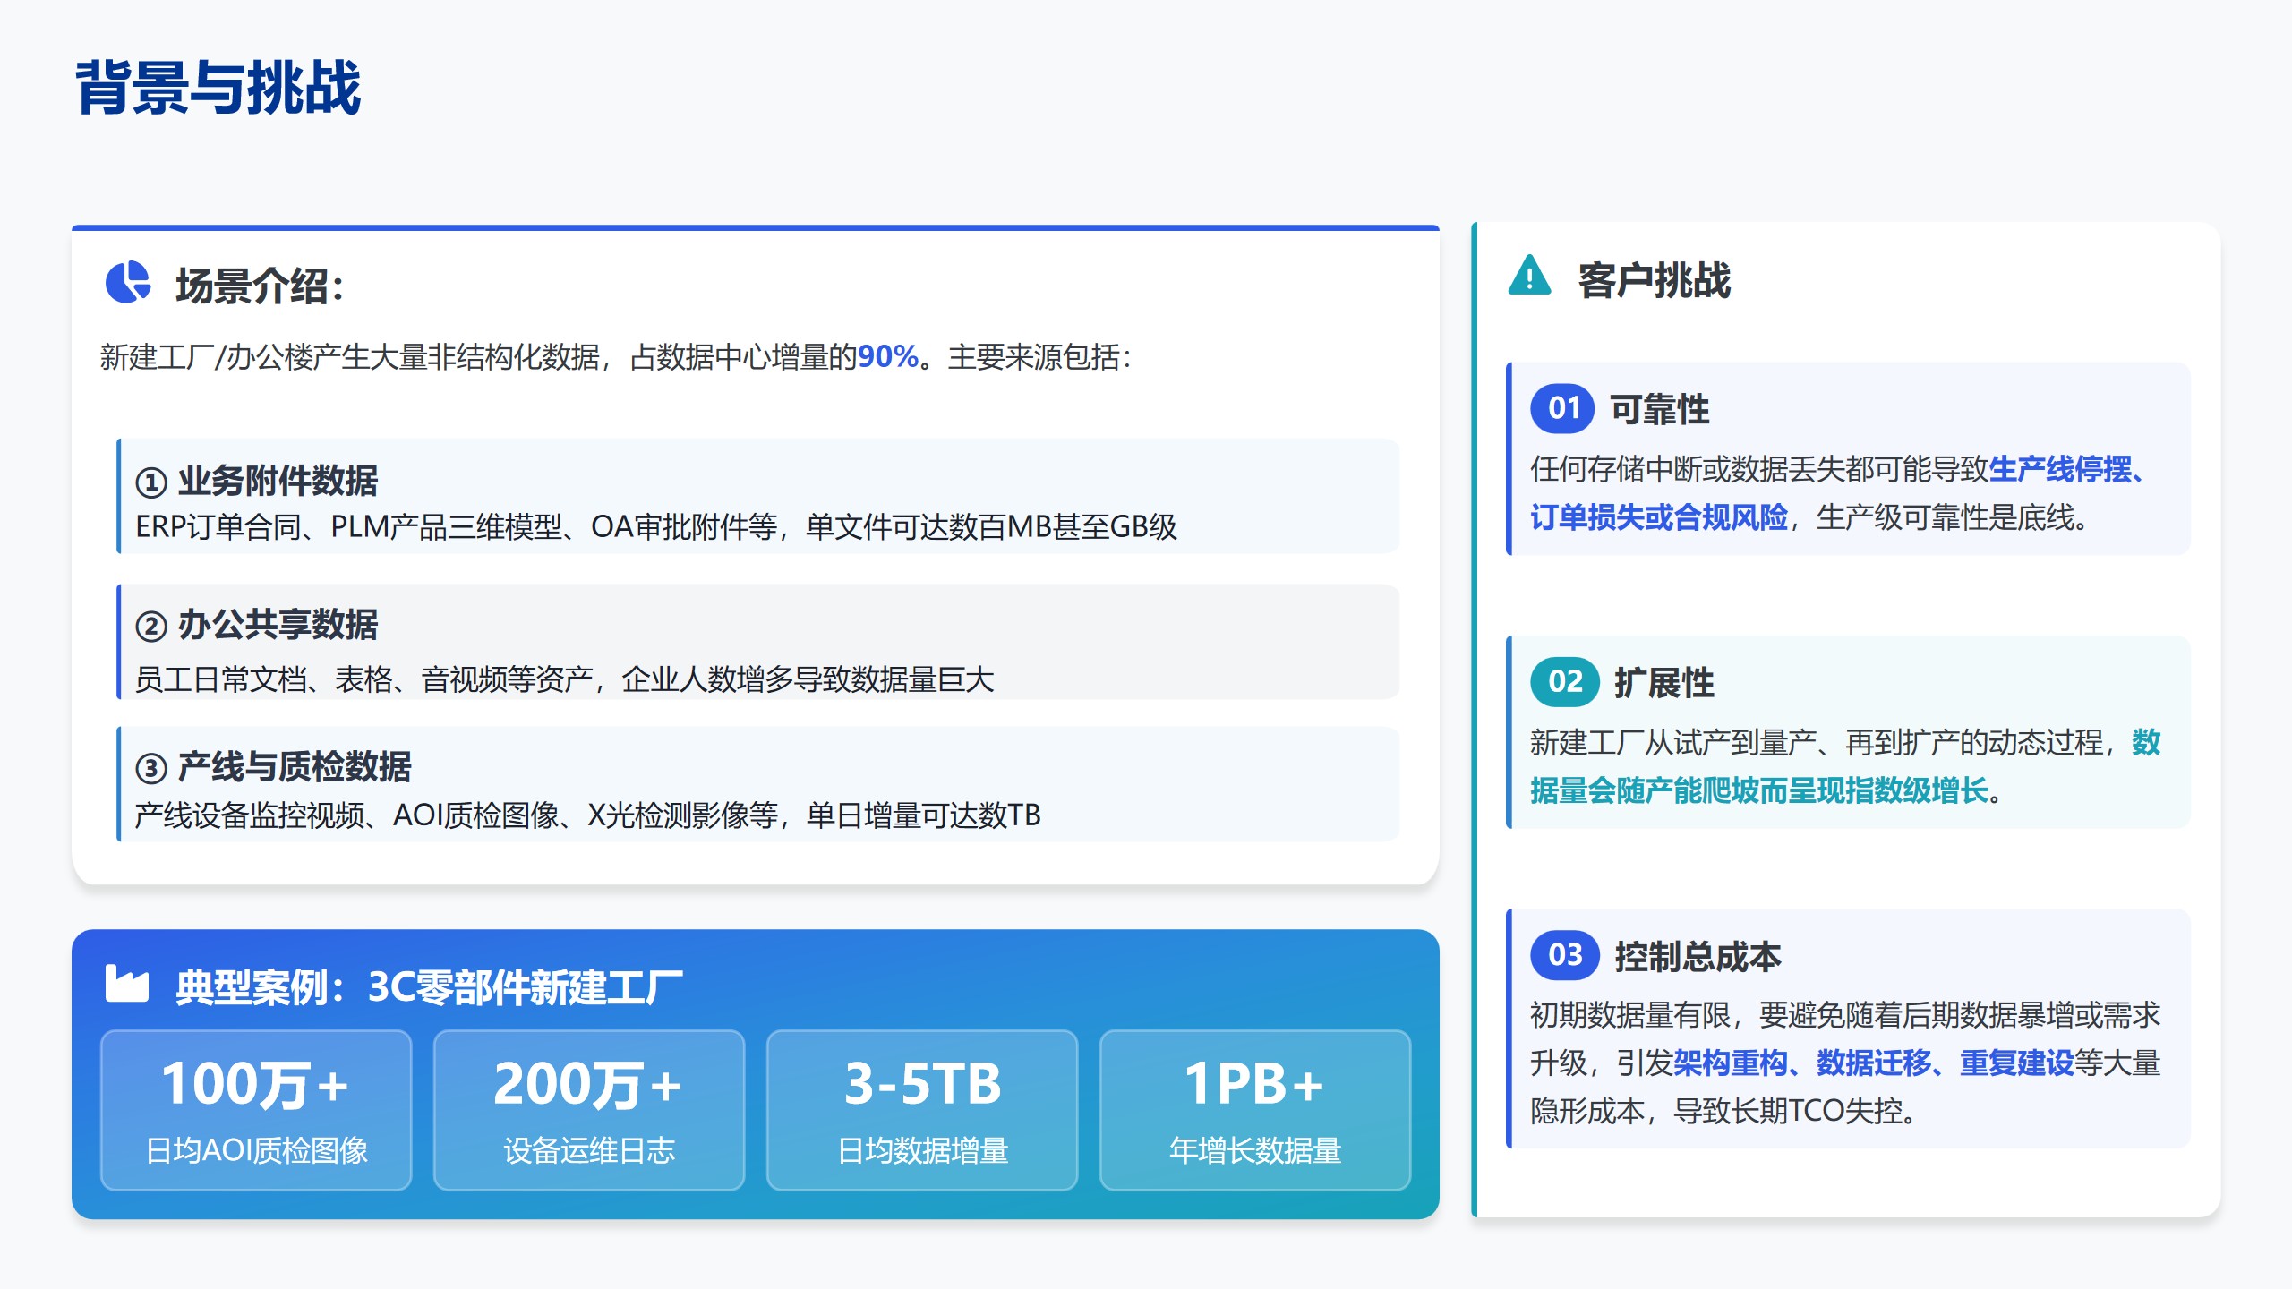Select the 设备运维日志 caption
This screenshot has height=1289, width=2292.
589,1150
